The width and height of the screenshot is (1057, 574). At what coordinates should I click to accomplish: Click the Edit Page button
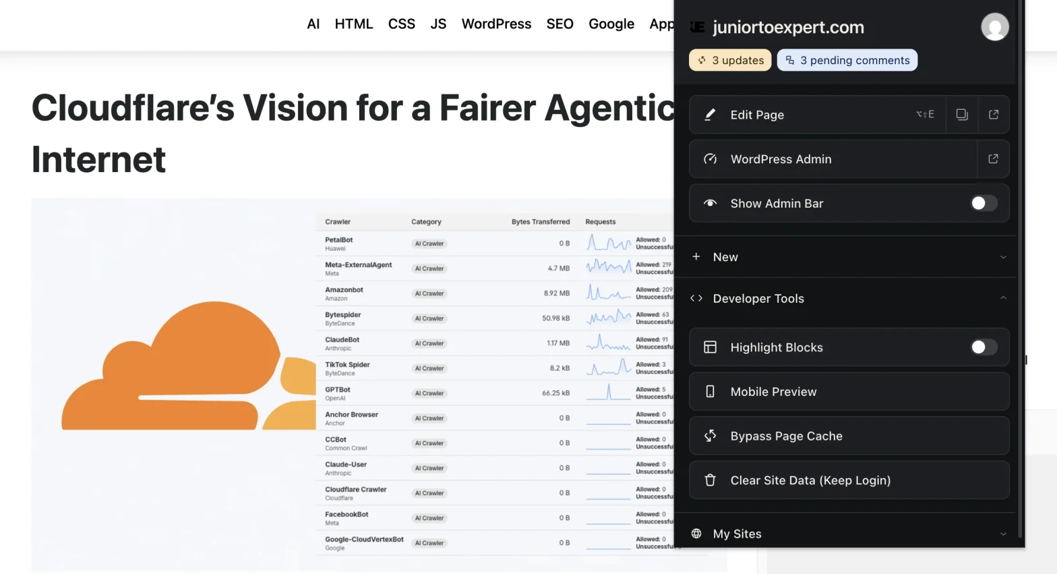click(x=817, y=115)
